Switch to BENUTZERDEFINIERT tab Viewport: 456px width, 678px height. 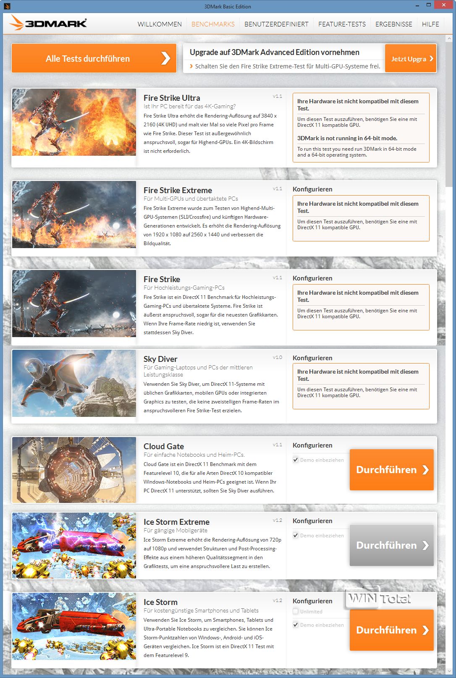pos(276,24)
